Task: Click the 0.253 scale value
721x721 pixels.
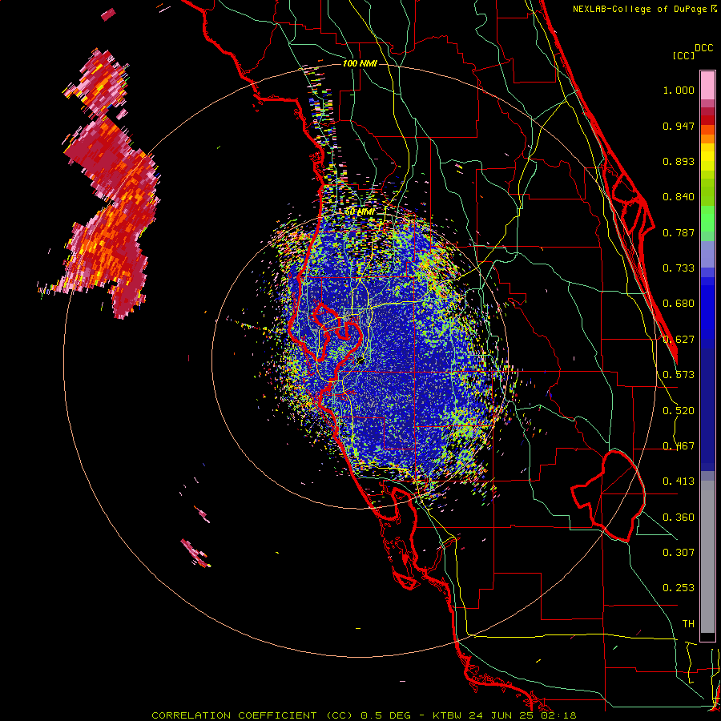Action: pos(679,588)
